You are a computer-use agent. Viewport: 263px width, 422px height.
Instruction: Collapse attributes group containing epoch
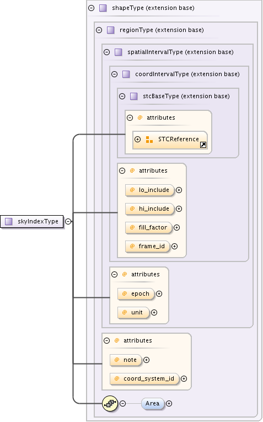point(115,275)
